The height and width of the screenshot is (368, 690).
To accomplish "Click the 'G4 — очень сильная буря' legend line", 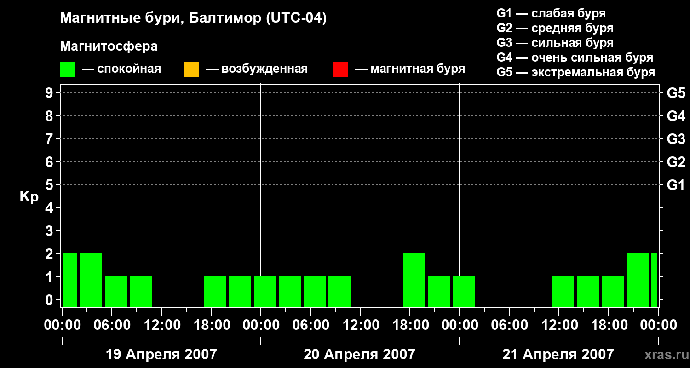I will [575, 57].
